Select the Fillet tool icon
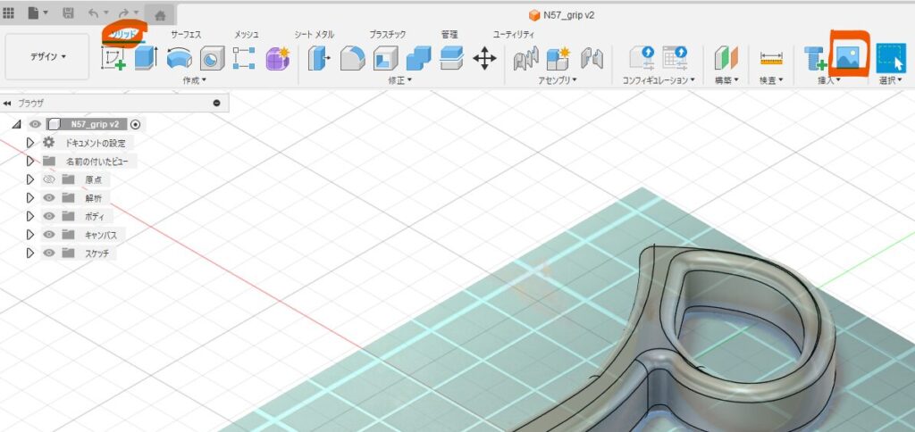Screen dimensions: 915x432 coord(353,59)
